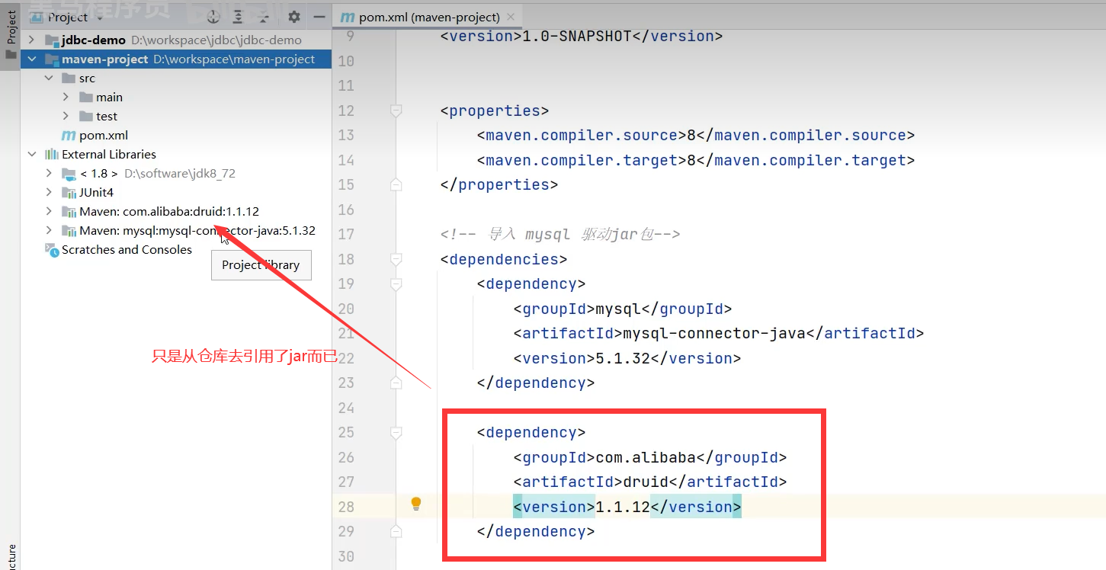This screenshot has height=570, width=1106.
Task: Click the Maven m icon beside pom.xml
Action: coord(69,135)
